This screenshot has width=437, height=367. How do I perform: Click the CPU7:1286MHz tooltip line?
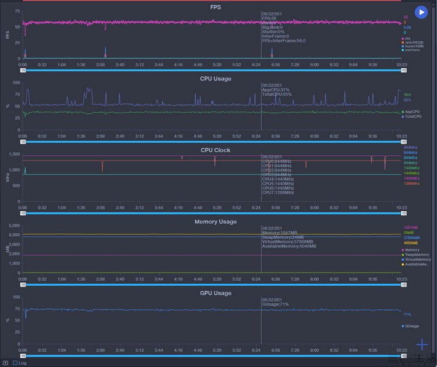[278, 193]
